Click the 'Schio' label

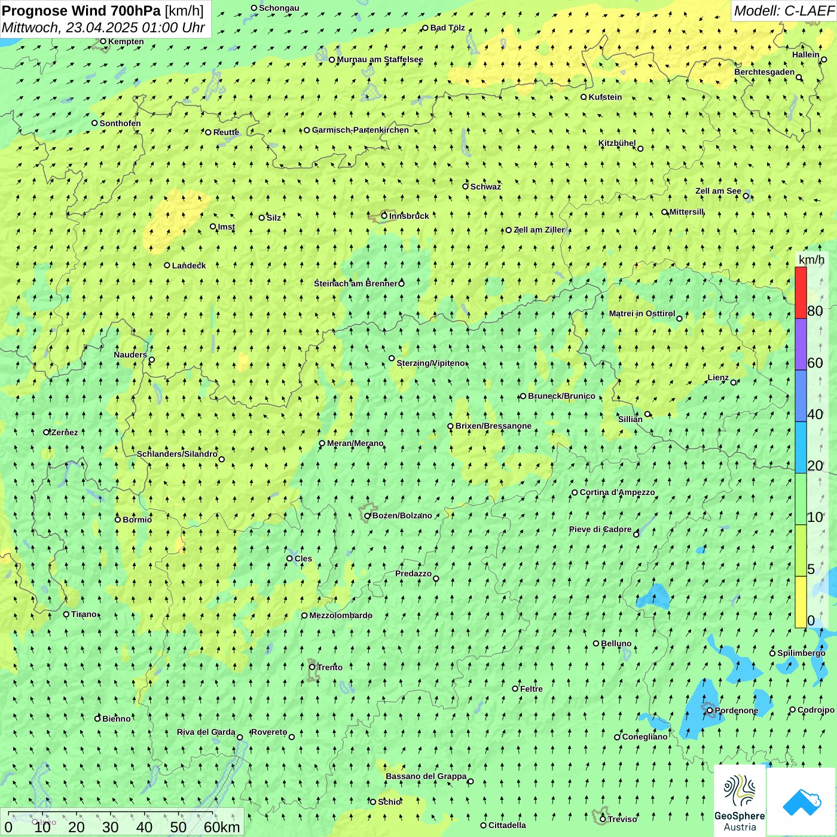389,802
